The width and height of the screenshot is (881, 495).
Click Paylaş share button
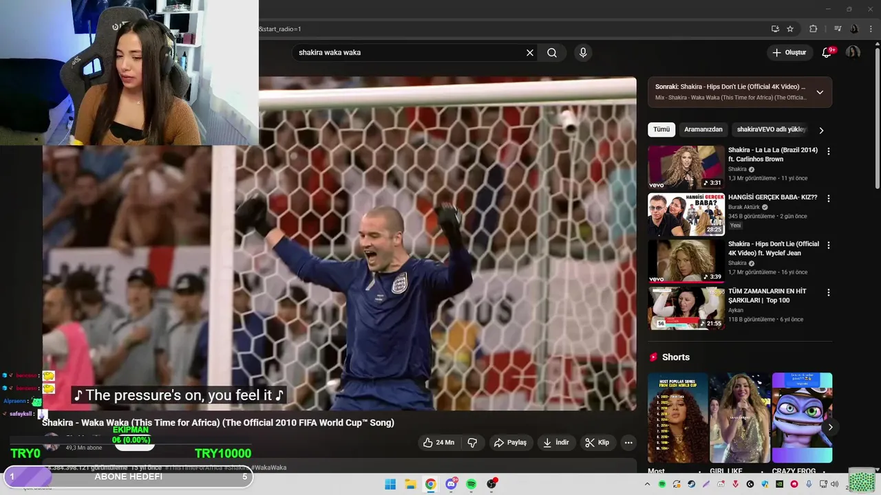510,443
